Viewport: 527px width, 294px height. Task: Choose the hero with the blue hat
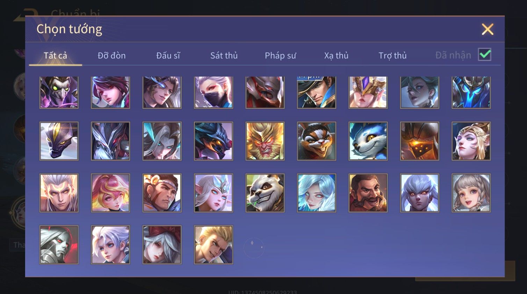point(317,92)
